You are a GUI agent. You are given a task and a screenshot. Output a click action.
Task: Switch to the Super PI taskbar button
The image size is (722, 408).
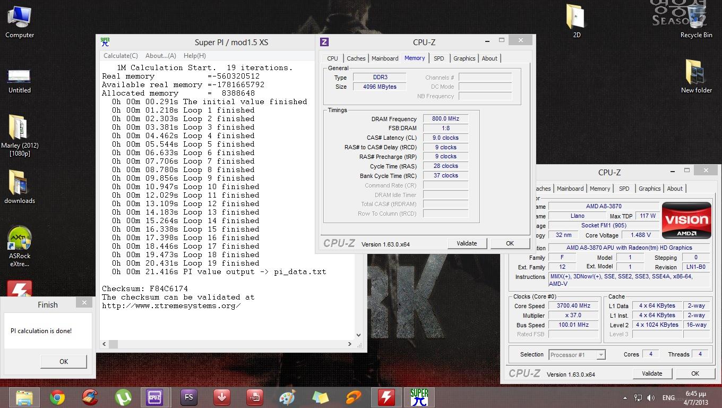coord(419,397)
